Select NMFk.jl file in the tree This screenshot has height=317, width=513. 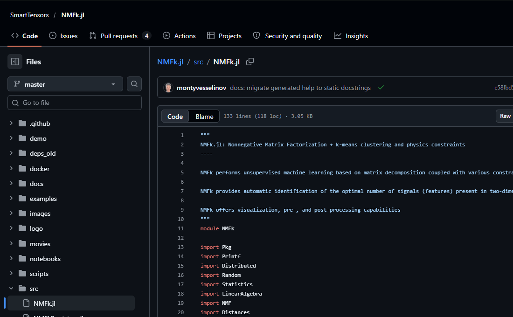71,303
